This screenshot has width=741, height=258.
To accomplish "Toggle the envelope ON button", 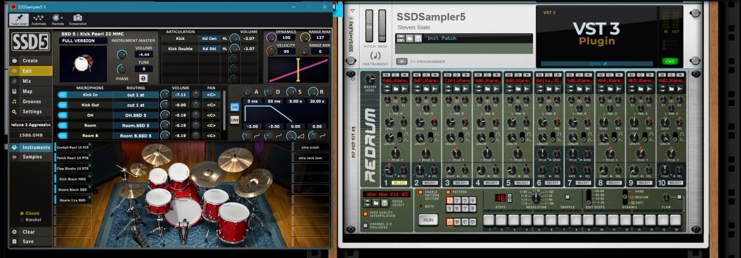I will [235, 107].
